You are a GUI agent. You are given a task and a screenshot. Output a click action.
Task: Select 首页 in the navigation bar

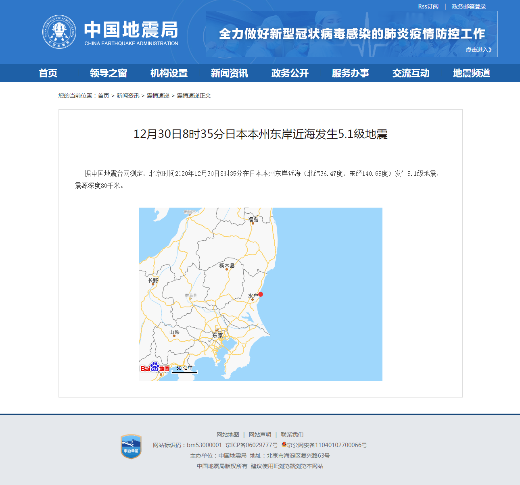(x=48, y=73)
